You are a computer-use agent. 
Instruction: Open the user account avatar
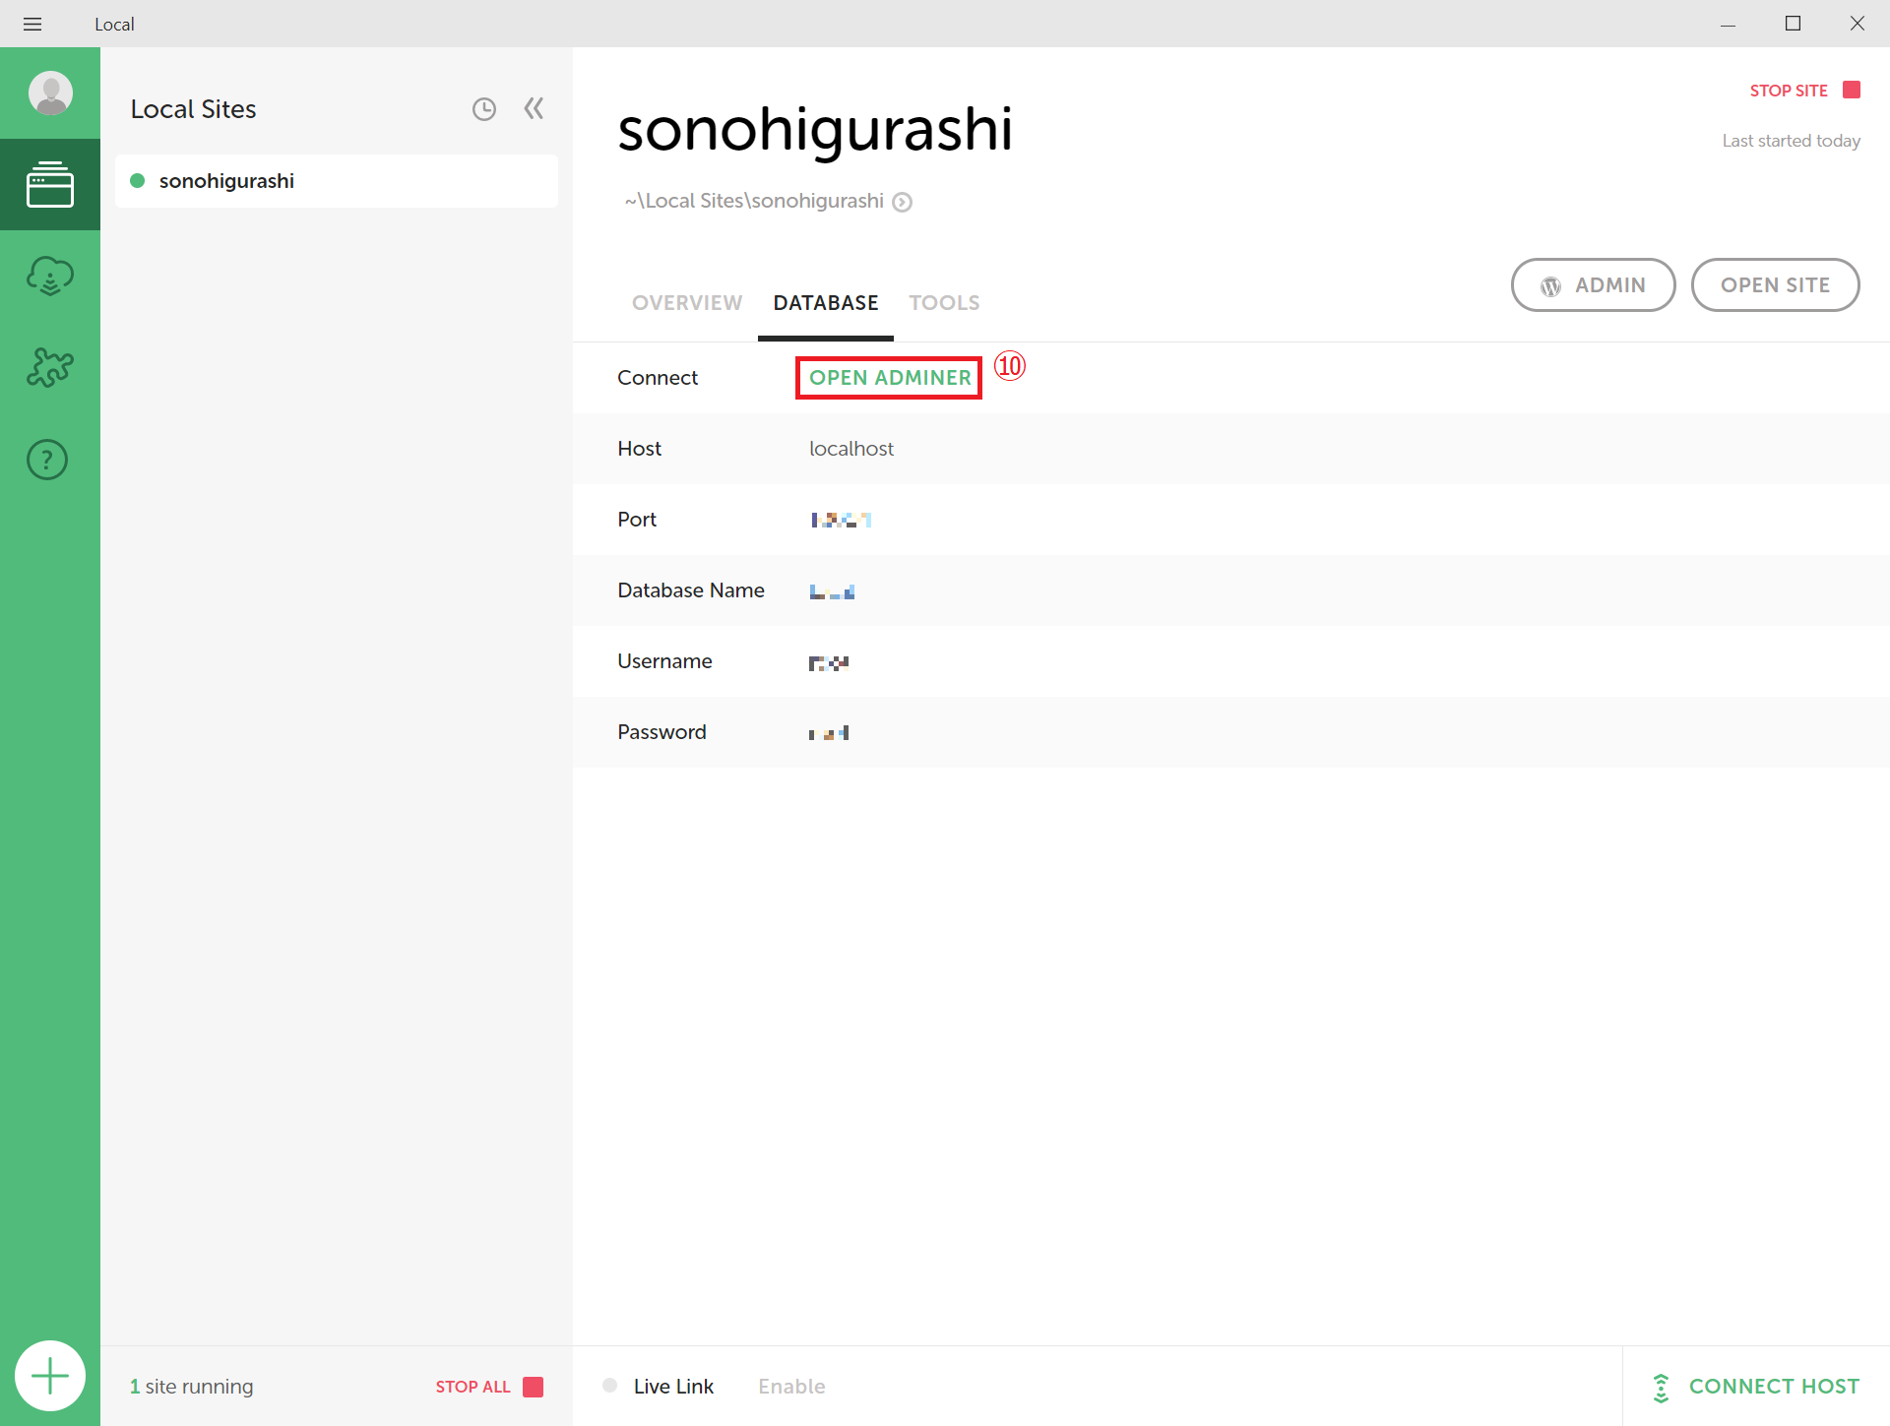[50, 93]
